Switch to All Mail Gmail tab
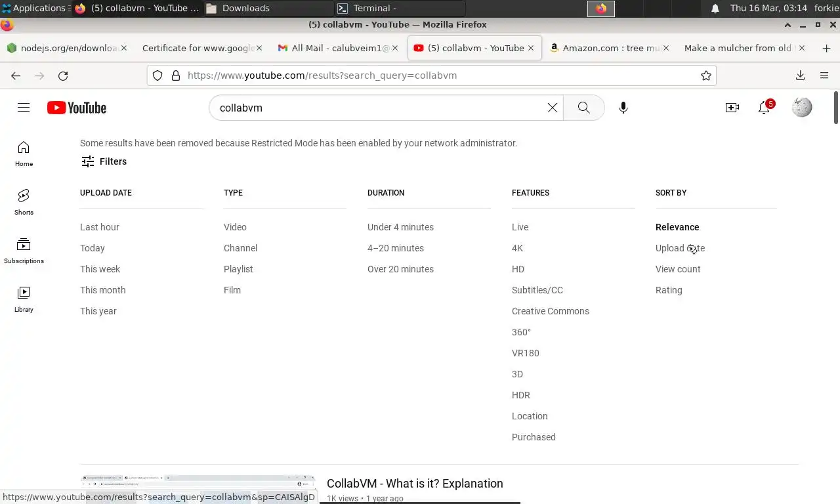Image resolution: width=840 pixels, height=504 pixels. point(338,48)
